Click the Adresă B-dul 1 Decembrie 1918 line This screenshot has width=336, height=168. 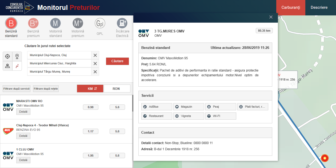(170, 149)
